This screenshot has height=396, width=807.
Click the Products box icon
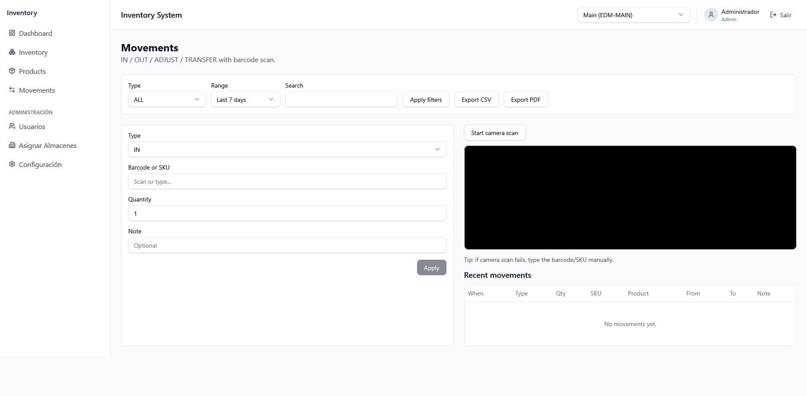tap(12, 71)
